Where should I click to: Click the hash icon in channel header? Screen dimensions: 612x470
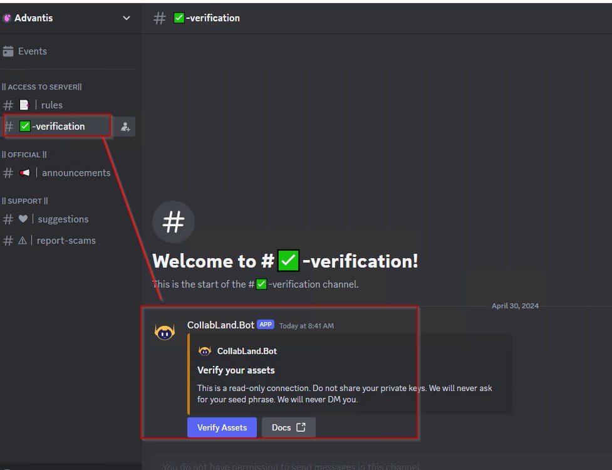coord(160,18)
